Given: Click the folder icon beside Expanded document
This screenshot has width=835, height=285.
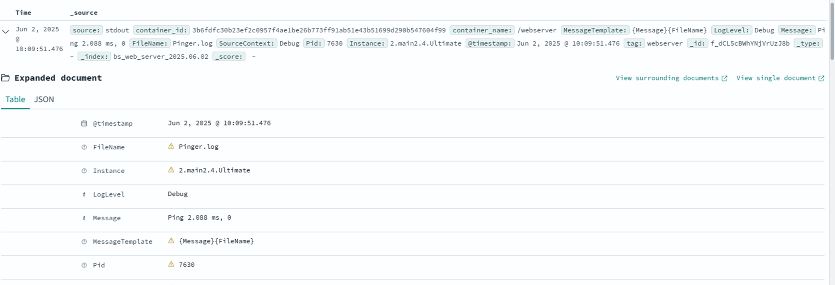Looking at the screenshot, I should [x=5, y=78].
